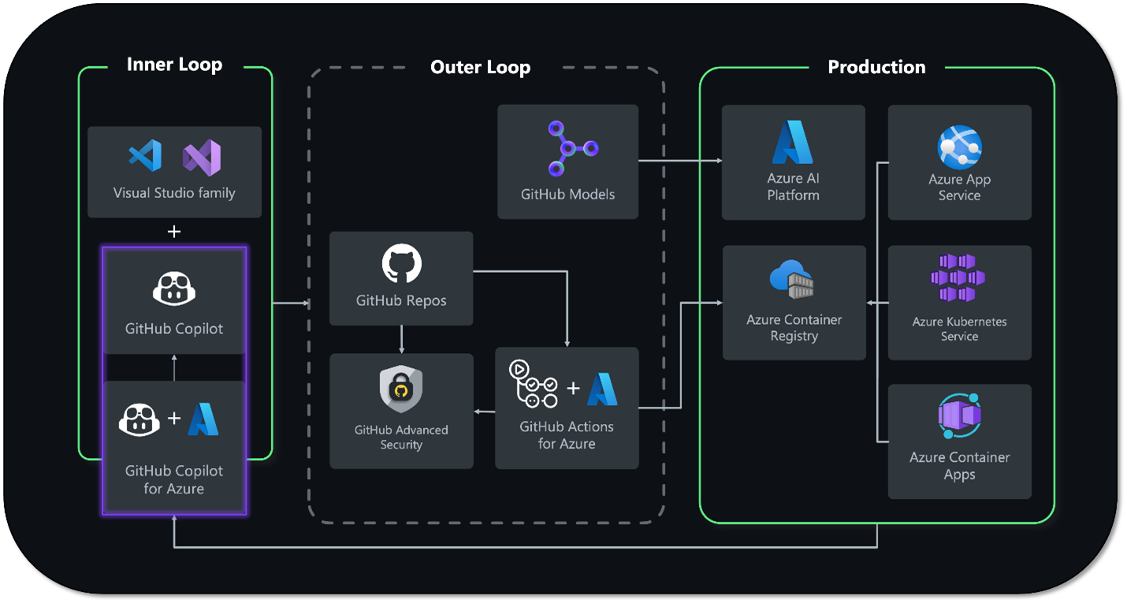1127x603 pixels.
Task: Click the GitHub Copilot icon
Action: [174, 288]
